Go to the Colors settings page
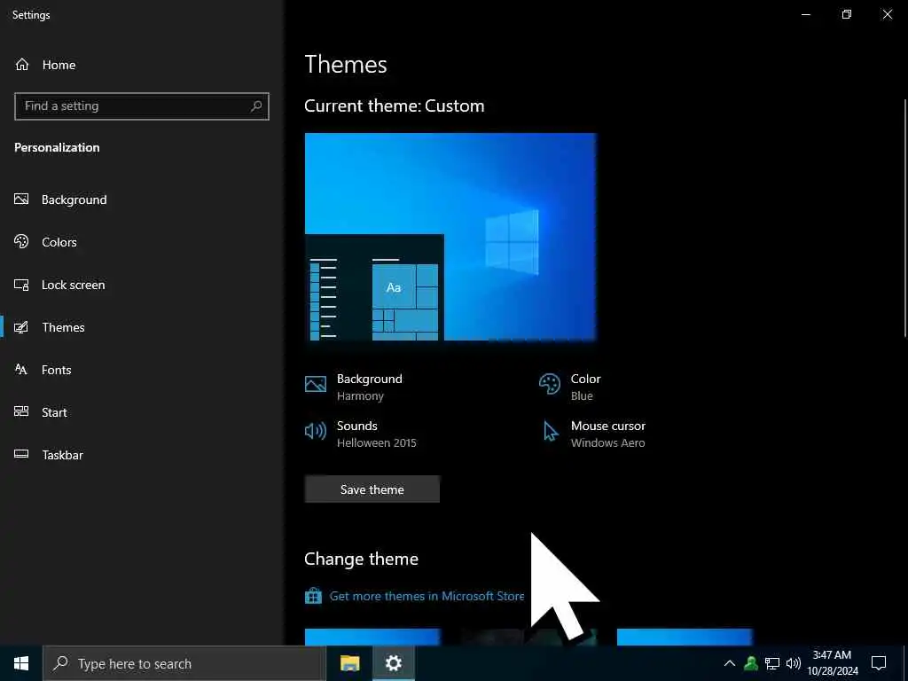This screenshot has width=908, height=681. point(59,242)
